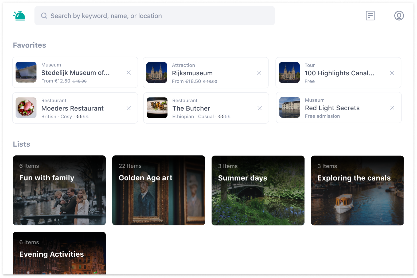Open the Golden Age art list
The image size is (417, 278).
159,190
